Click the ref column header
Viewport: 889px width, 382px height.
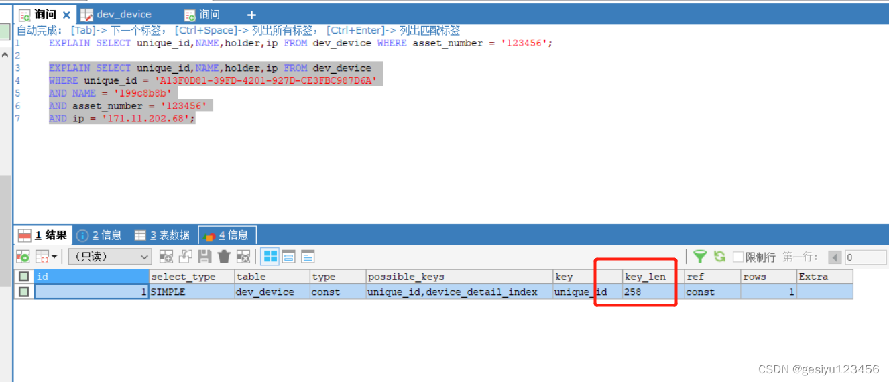[x=712, y=277]
